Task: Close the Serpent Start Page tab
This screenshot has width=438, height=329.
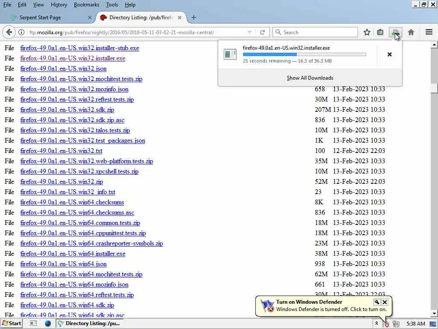Action: (x=90, y=18)
